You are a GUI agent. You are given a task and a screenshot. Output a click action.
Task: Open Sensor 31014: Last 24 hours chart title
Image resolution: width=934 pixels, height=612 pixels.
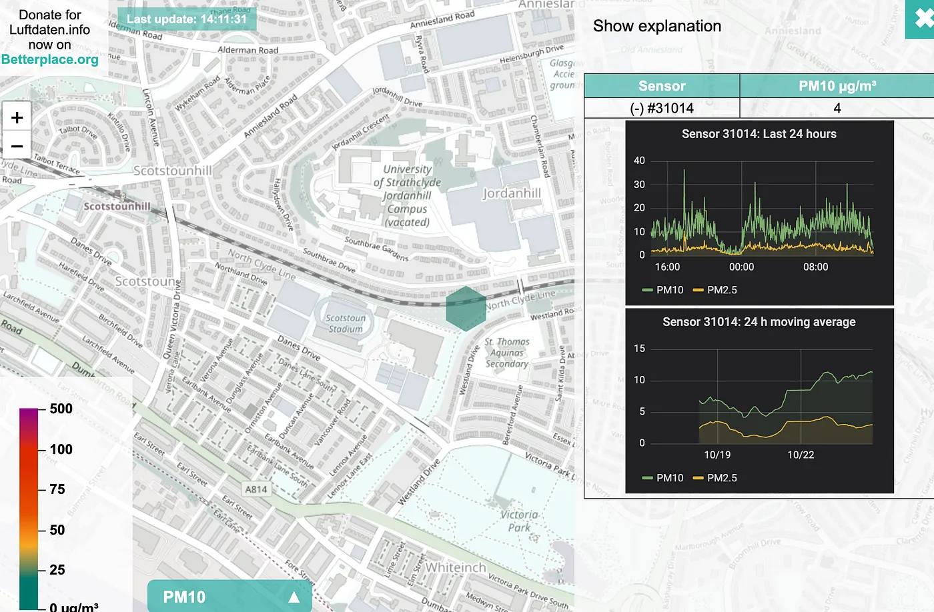click(x=759, y=134)
